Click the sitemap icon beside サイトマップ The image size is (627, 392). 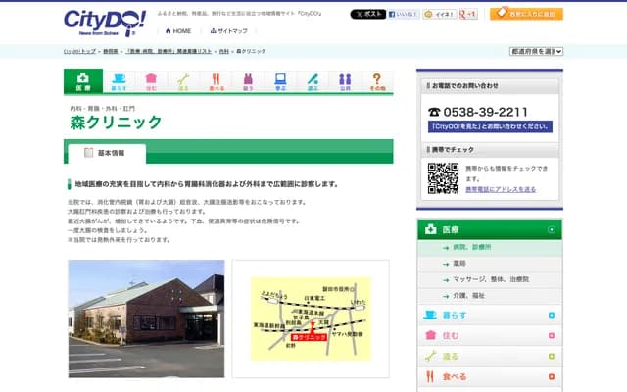coord(214,30)
